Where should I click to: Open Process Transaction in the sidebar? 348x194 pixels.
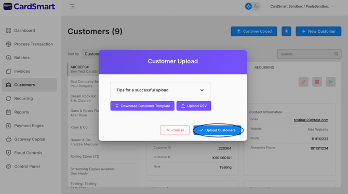coord(29,44)
